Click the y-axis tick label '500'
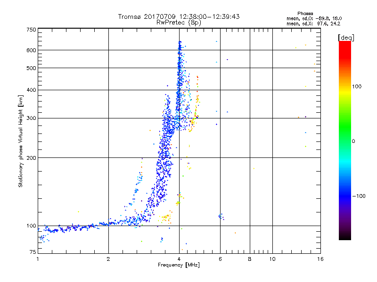The width and height of the screenshot is (377, 282). click(x=31, y=68)
